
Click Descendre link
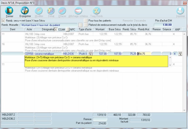140,21
